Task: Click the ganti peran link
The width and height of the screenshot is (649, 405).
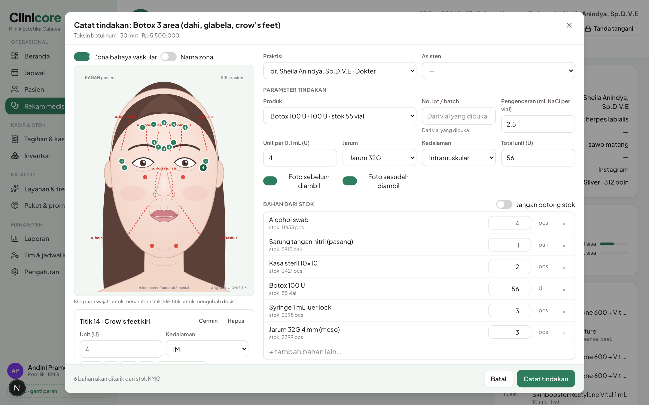Action: [x=44, y=391]
